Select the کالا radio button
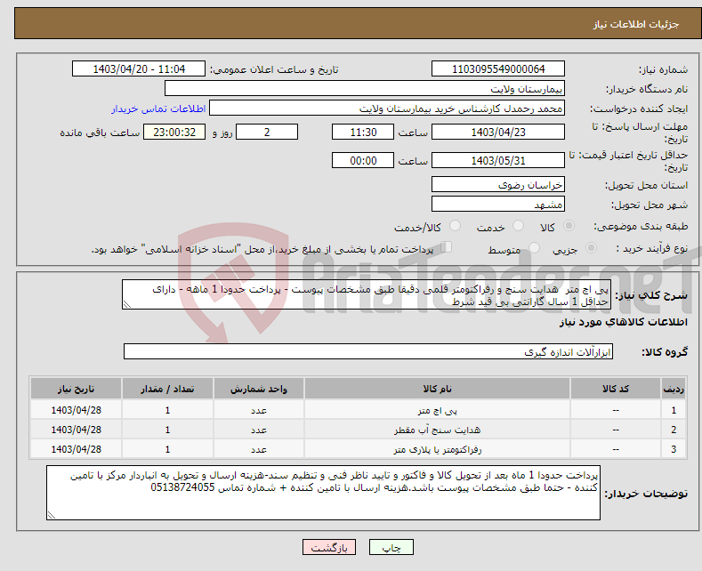Viewport: 702px width, 571px height. [569, 226]
